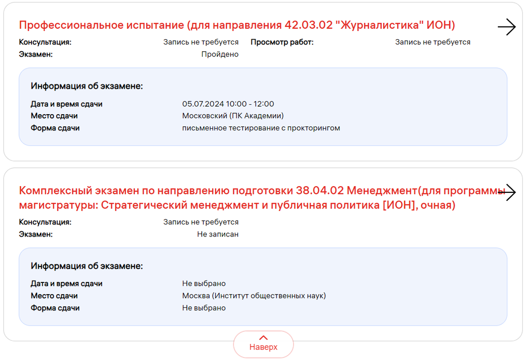Click the Наверх chevron icon
The image size is (527, 362).
(x=263, y=338)
